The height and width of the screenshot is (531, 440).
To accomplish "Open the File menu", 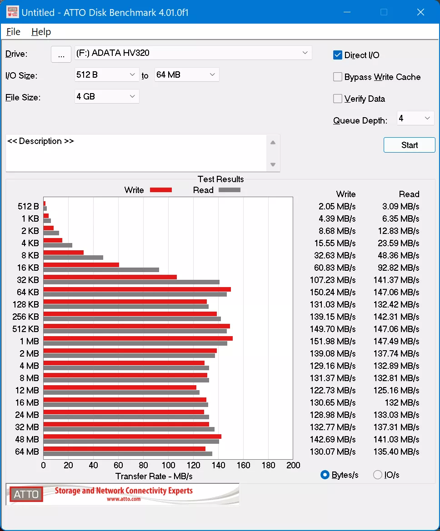I will [14, 32].
